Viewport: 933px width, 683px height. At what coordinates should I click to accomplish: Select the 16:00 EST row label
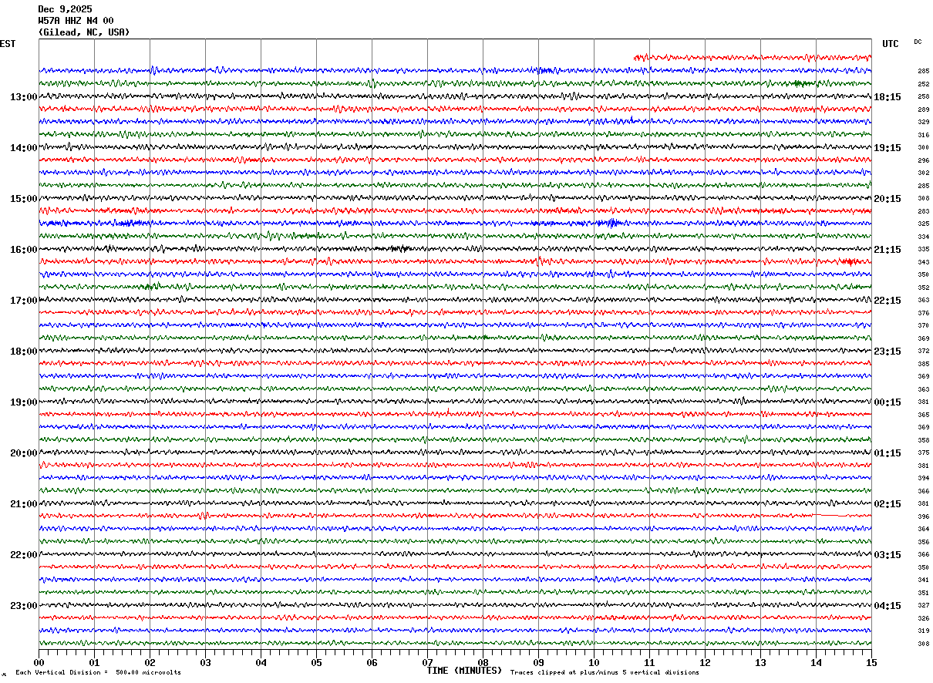(24, 250)
